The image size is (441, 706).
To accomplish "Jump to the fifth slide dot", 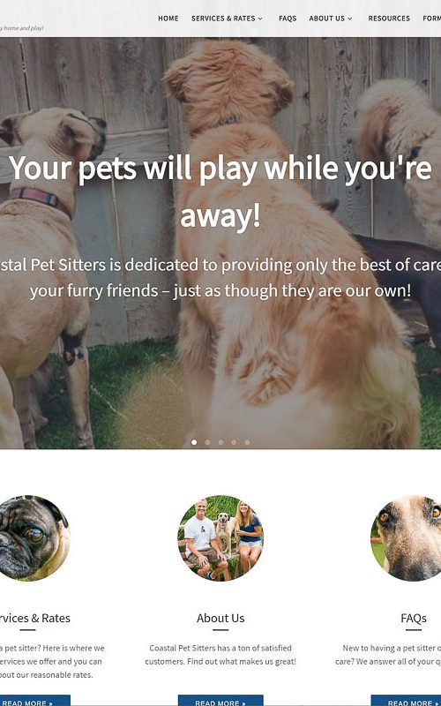I will [247, 442].
